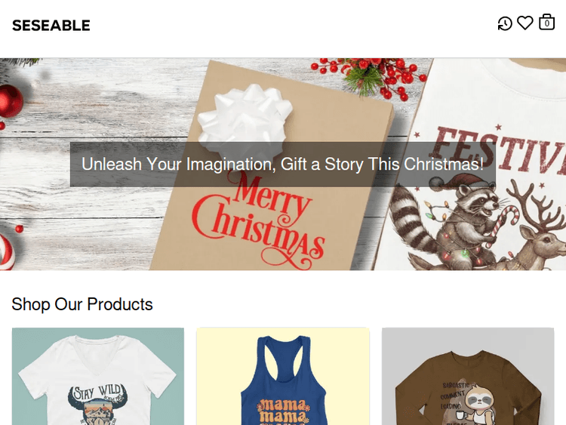Open the recently viewed history icon
The image size is (566, 425).
click(505, 24)
